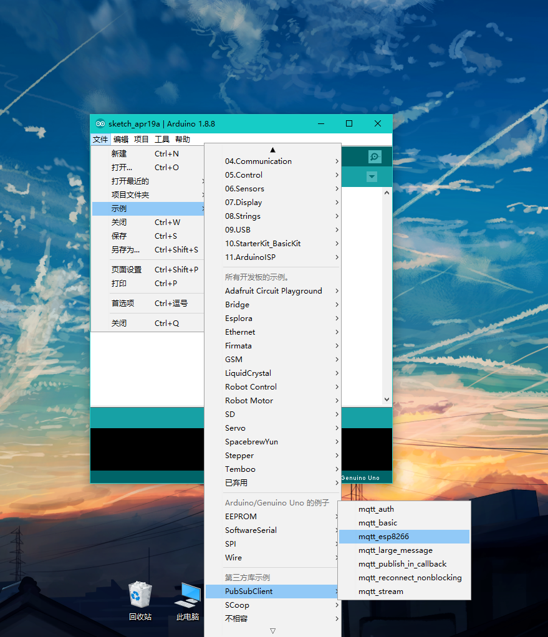Open Wire library examples
Viewport: 548px width, 637px height.
click(x=272, y=558)
